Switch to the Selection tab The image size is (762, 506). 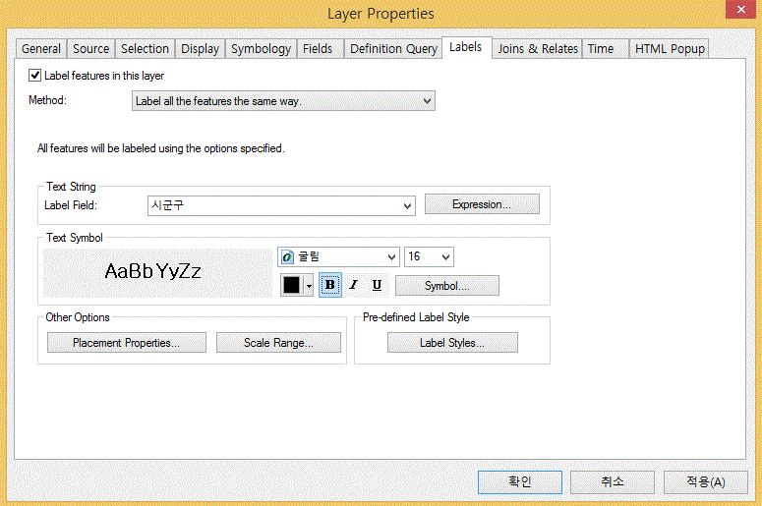click(145, 49)
